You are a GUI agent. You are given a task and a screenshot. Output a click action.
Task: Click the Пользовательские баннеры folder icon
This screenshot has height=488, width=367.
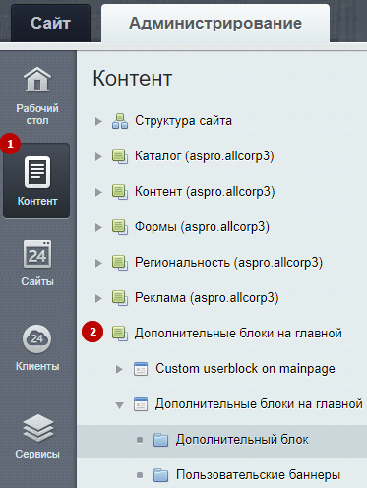[x=161, y=475]
